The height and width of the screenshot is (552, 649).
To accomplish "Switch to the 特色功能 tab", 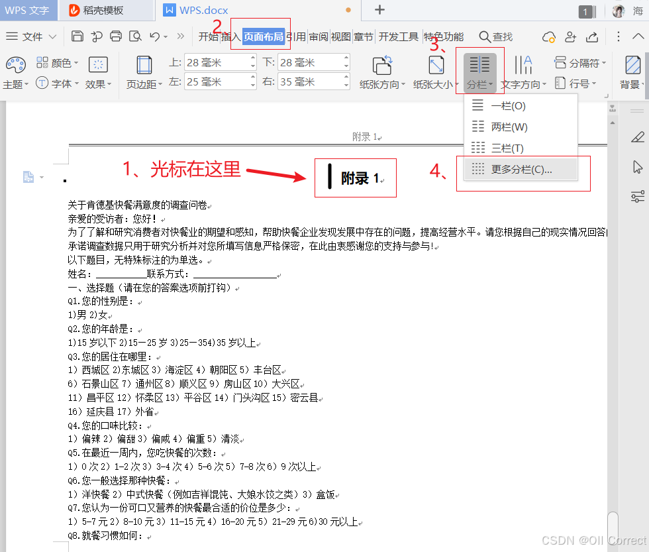I will pos(444,37).
